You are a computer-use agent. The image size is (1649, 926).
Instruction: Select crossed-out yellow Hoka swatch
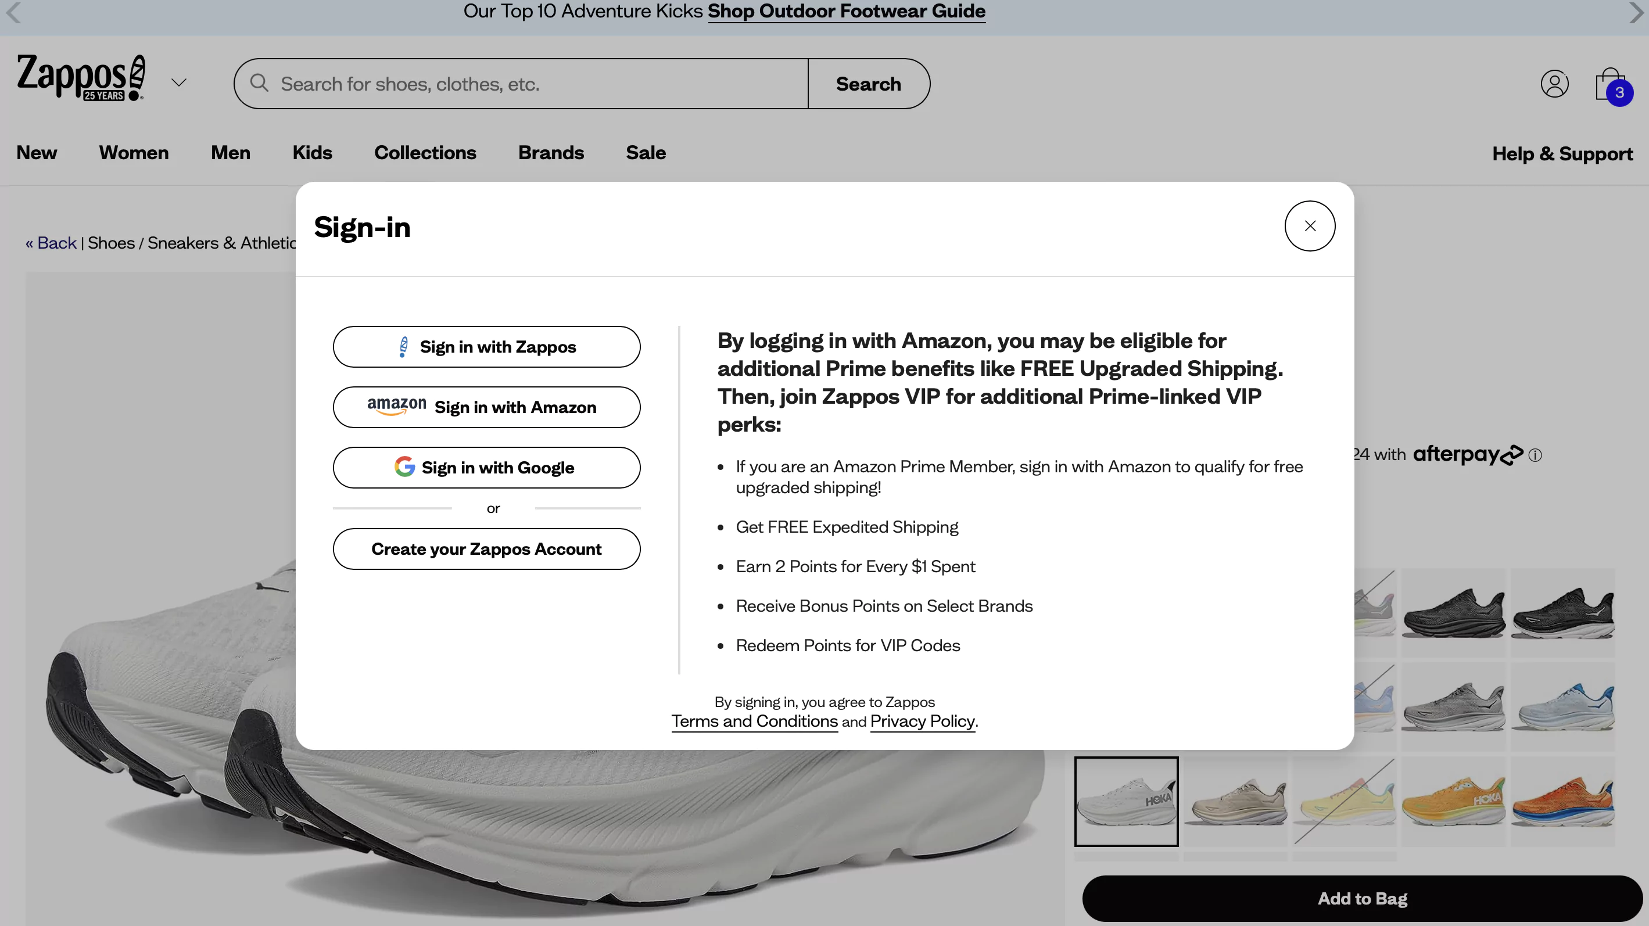pyautogui.click(x=1345, y=802)
